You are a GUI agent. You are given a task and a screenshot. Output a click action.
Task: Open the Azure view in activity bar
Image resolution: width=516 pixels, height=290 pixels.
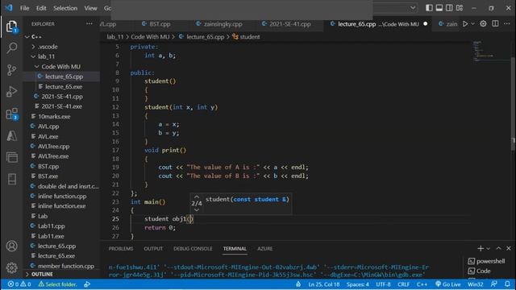(11, 135)
